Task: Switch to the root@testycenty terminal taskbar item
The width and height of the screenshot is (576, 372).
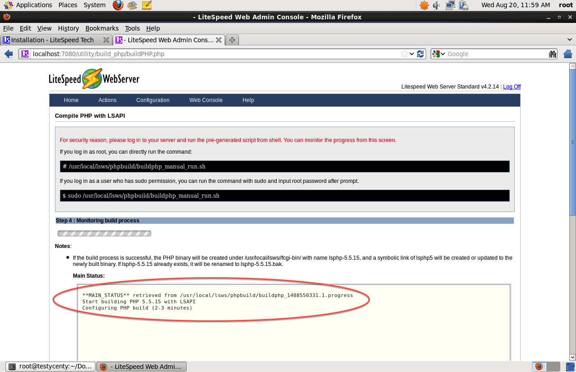Action: pyautogui.click(x=51, y=367)
